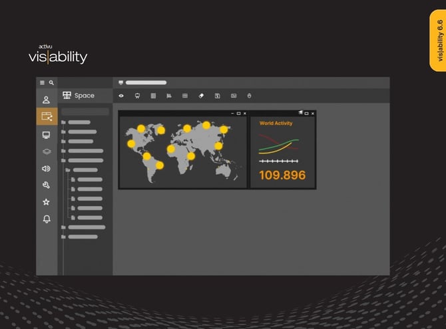Select the eraser toolbar icon
The width and height of the screenshot is (446, 329).
201,96
